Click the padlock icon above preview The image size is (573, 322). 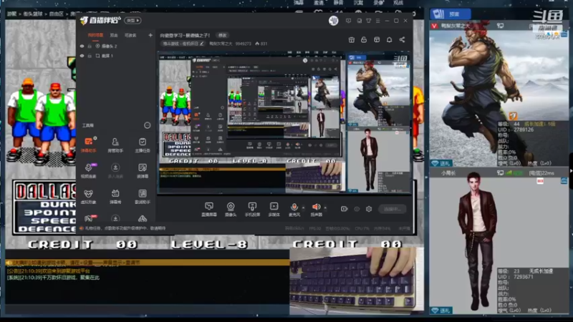tap(364, 40)
